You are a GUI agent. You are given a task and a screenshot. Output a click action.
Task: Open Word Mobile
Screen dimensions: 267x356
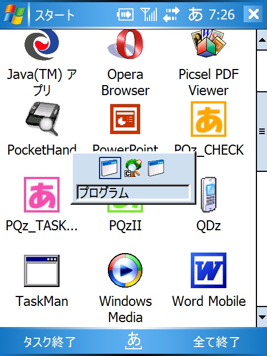click(209, 270)
